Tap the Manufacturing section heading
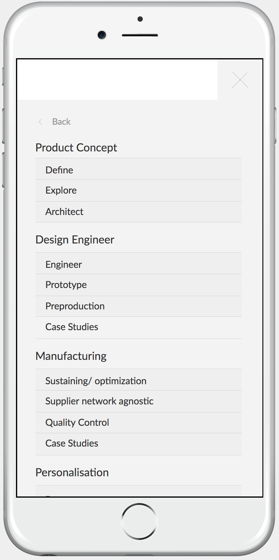 tap(71, 356)
